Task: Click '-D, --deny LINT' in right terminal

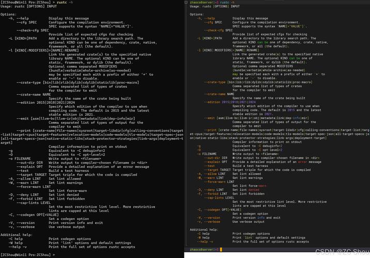Action: point(210,190)
